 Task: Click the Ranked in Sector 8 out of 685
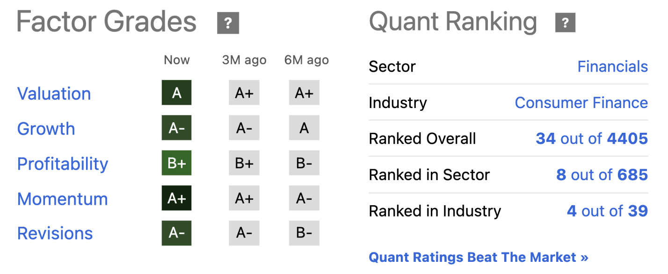pos(602,174)
